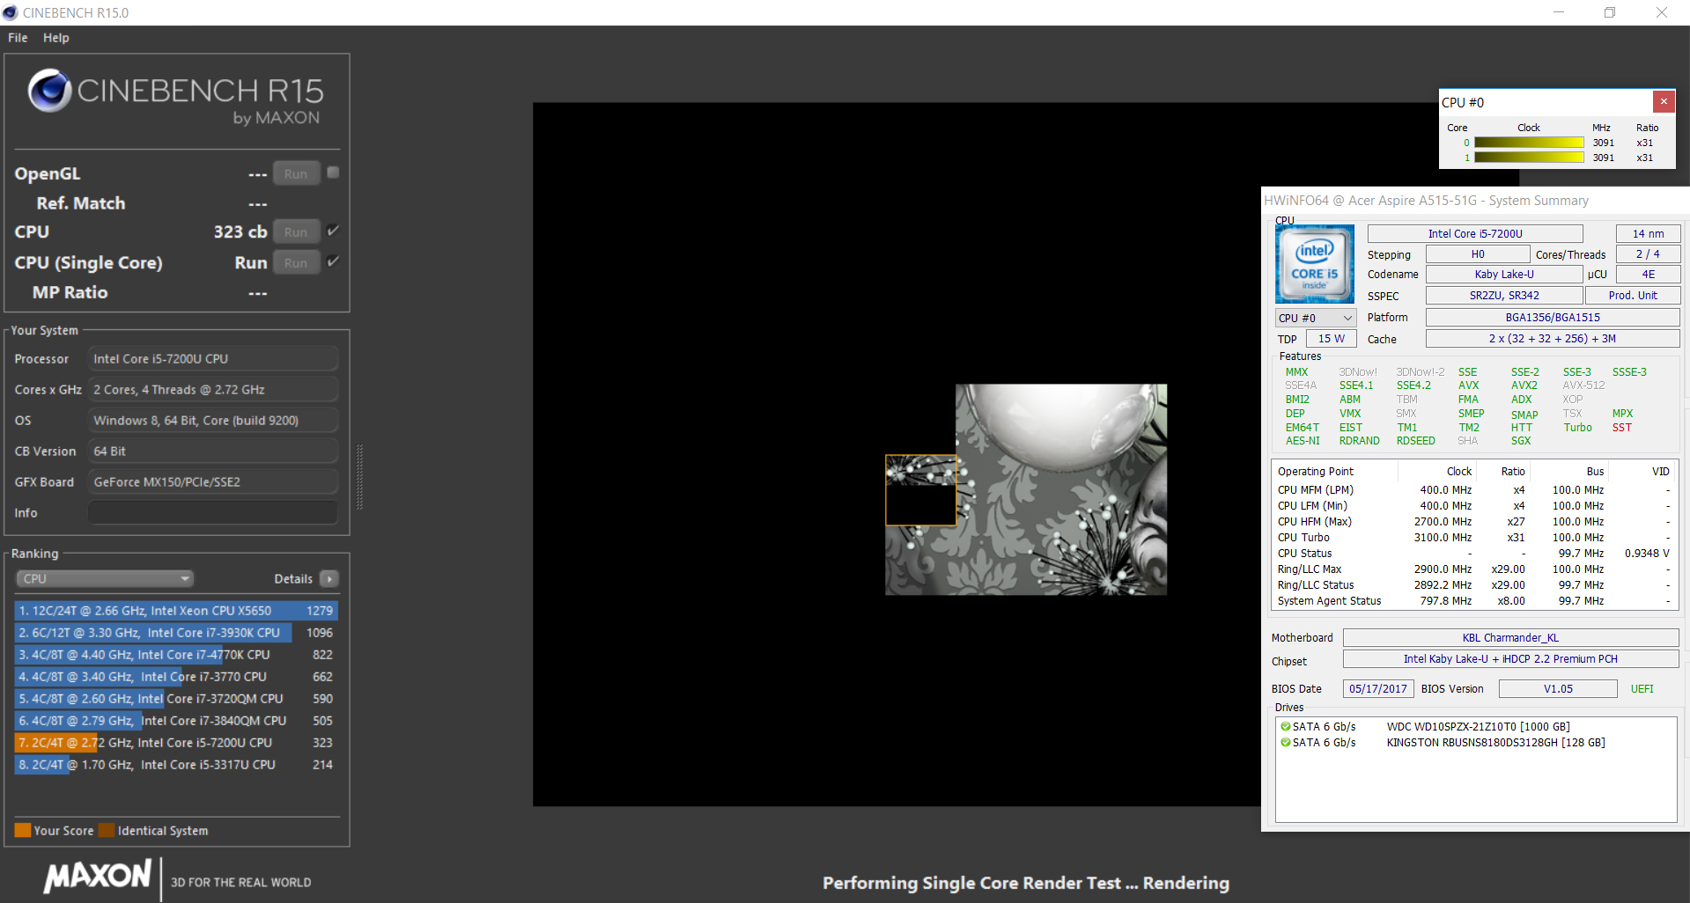Click the Run button for CPU test
Screen dimensions: 1690x903
[x=296, y=231]
